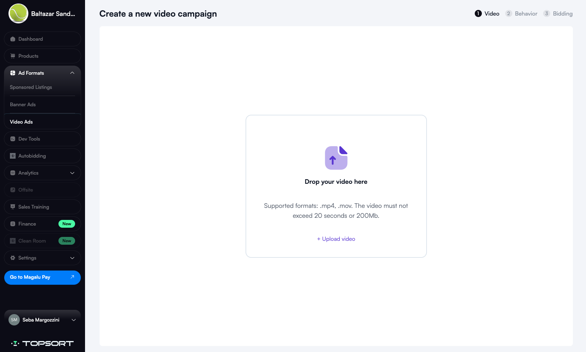Click the Sales Training presentation icon

pos(13,207)
